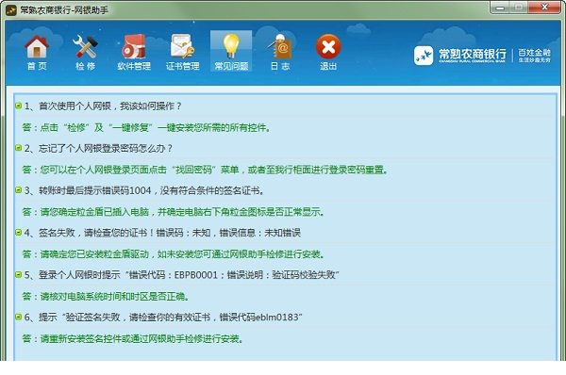Collapse question 4 about 签名失败
The width and height of the screenshot is (566, 375).
[x=19, y=232]
